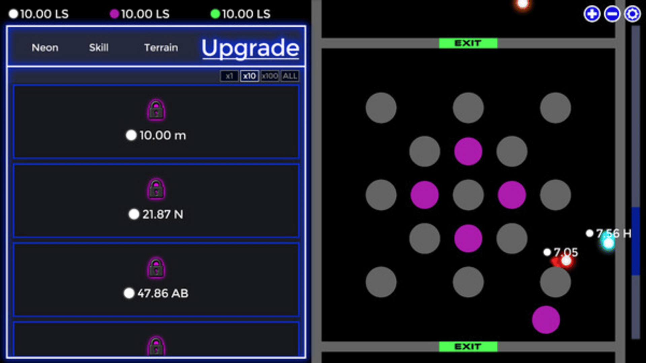
Task: Open the Skill tab
Action: tap(99, 48)
